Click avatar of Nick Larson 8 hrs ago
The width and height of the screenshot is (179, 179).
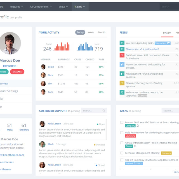[x=42, y=165]
